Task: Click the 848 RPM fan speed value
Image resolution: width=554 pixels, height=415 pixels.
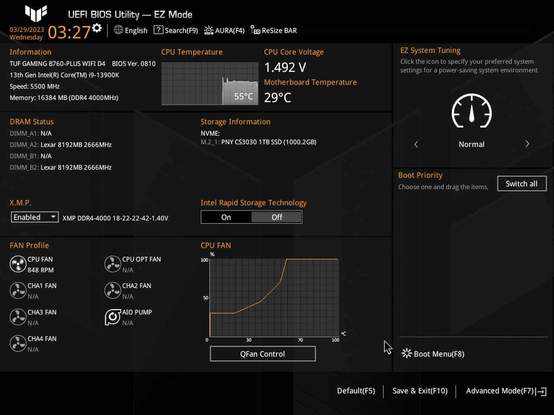Action: [41, 270]
